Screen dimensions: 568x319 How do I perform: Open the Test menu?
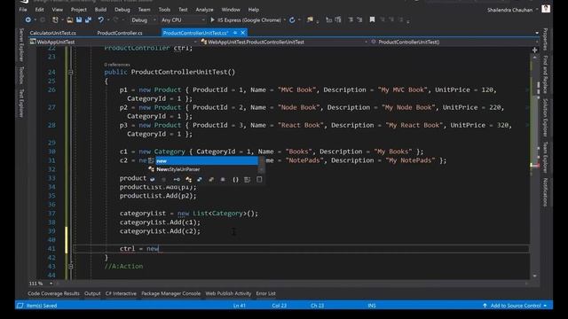pyautogui.click(x=183, y=10)
